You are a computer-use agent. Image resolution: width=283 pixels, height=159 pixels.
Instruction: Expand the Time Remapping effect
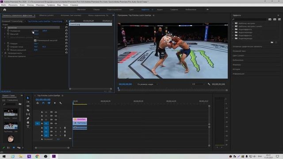tap(3, 56)
